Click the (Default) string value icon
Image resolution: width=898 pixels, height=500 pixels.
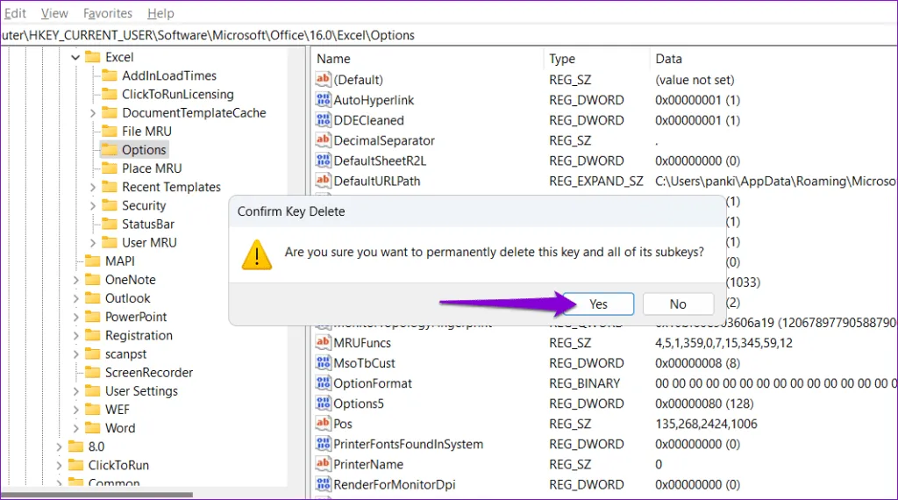(x=324, y=80)
